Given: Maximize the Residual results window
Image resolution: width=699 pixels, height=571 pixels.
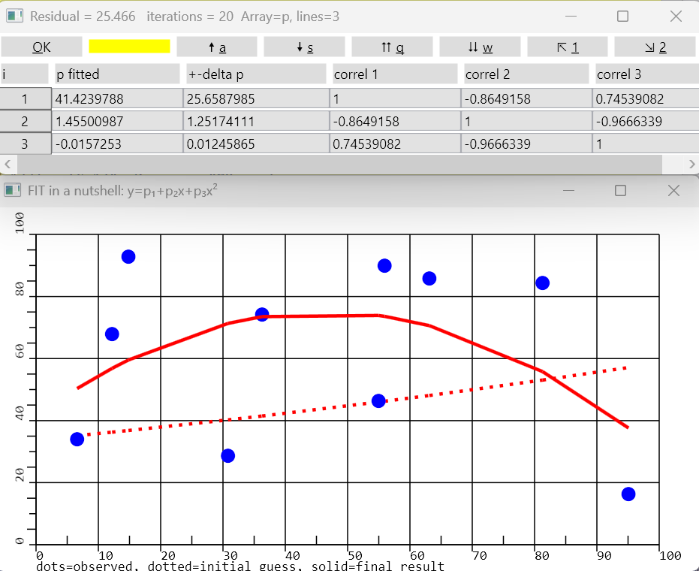Looking at the screenshot, I should tap(622, 16).
